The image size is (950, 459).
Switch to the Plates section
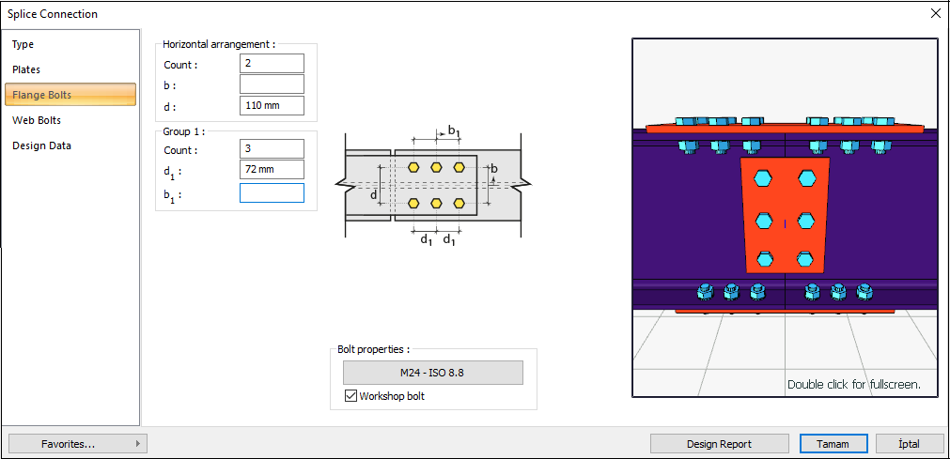(26, 69)
